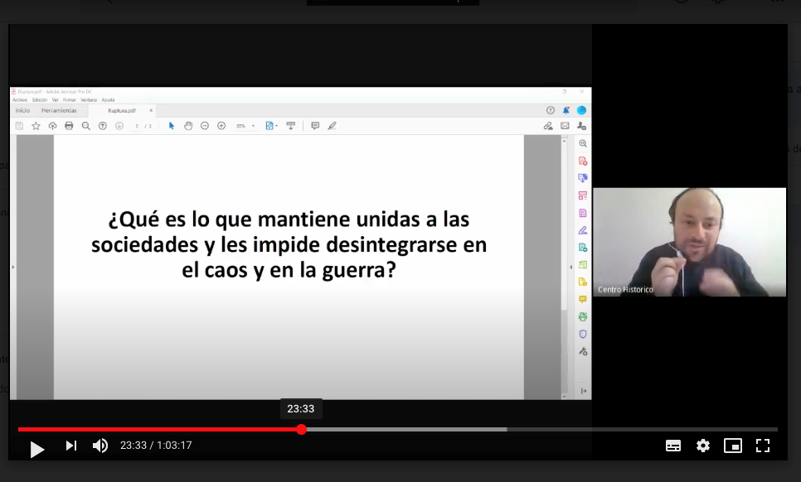This screenshot has height=482, width=801.
Task: Open the Inicio tab in Acrobat
Action: [x=22, y=110]
